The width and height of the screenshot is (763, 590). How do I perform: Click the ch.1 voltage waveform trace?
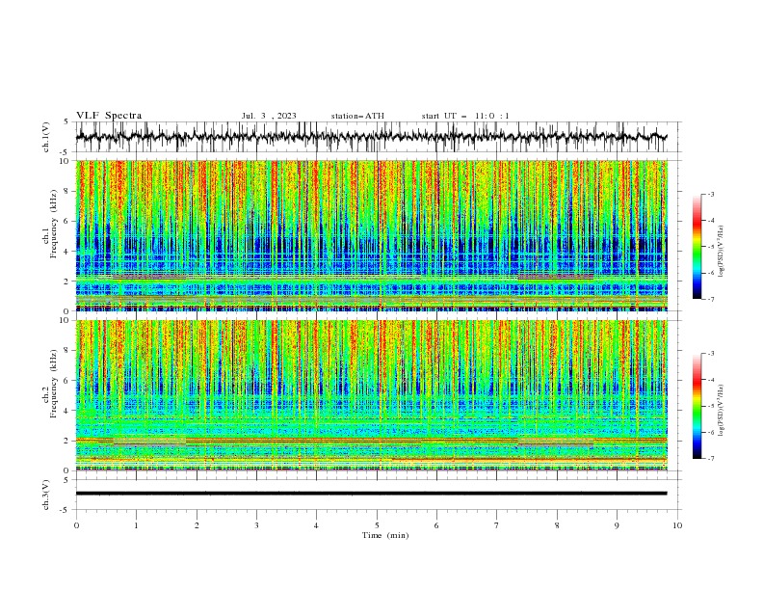(371, 137)
